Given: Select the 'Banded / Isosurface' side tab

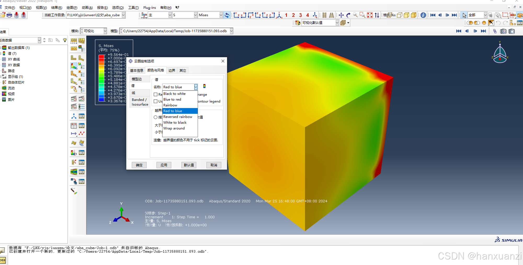Looking at the screenshot, I should (x=140, y=102).
